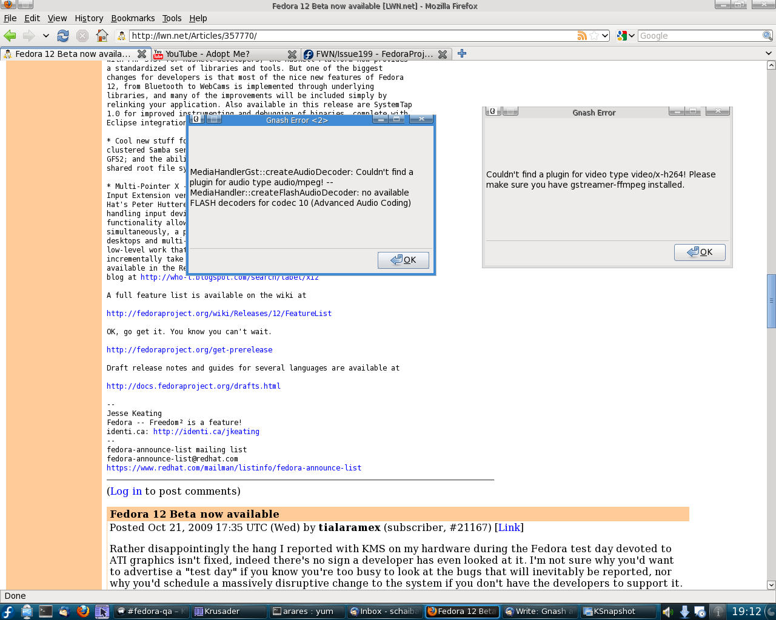The image size is (776, 620).
Task: Open the Tools menu
Action: click(x=172, y=18)
